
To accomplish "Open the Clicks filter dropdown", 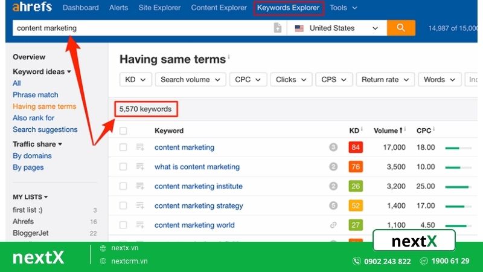I will [291, 80].
